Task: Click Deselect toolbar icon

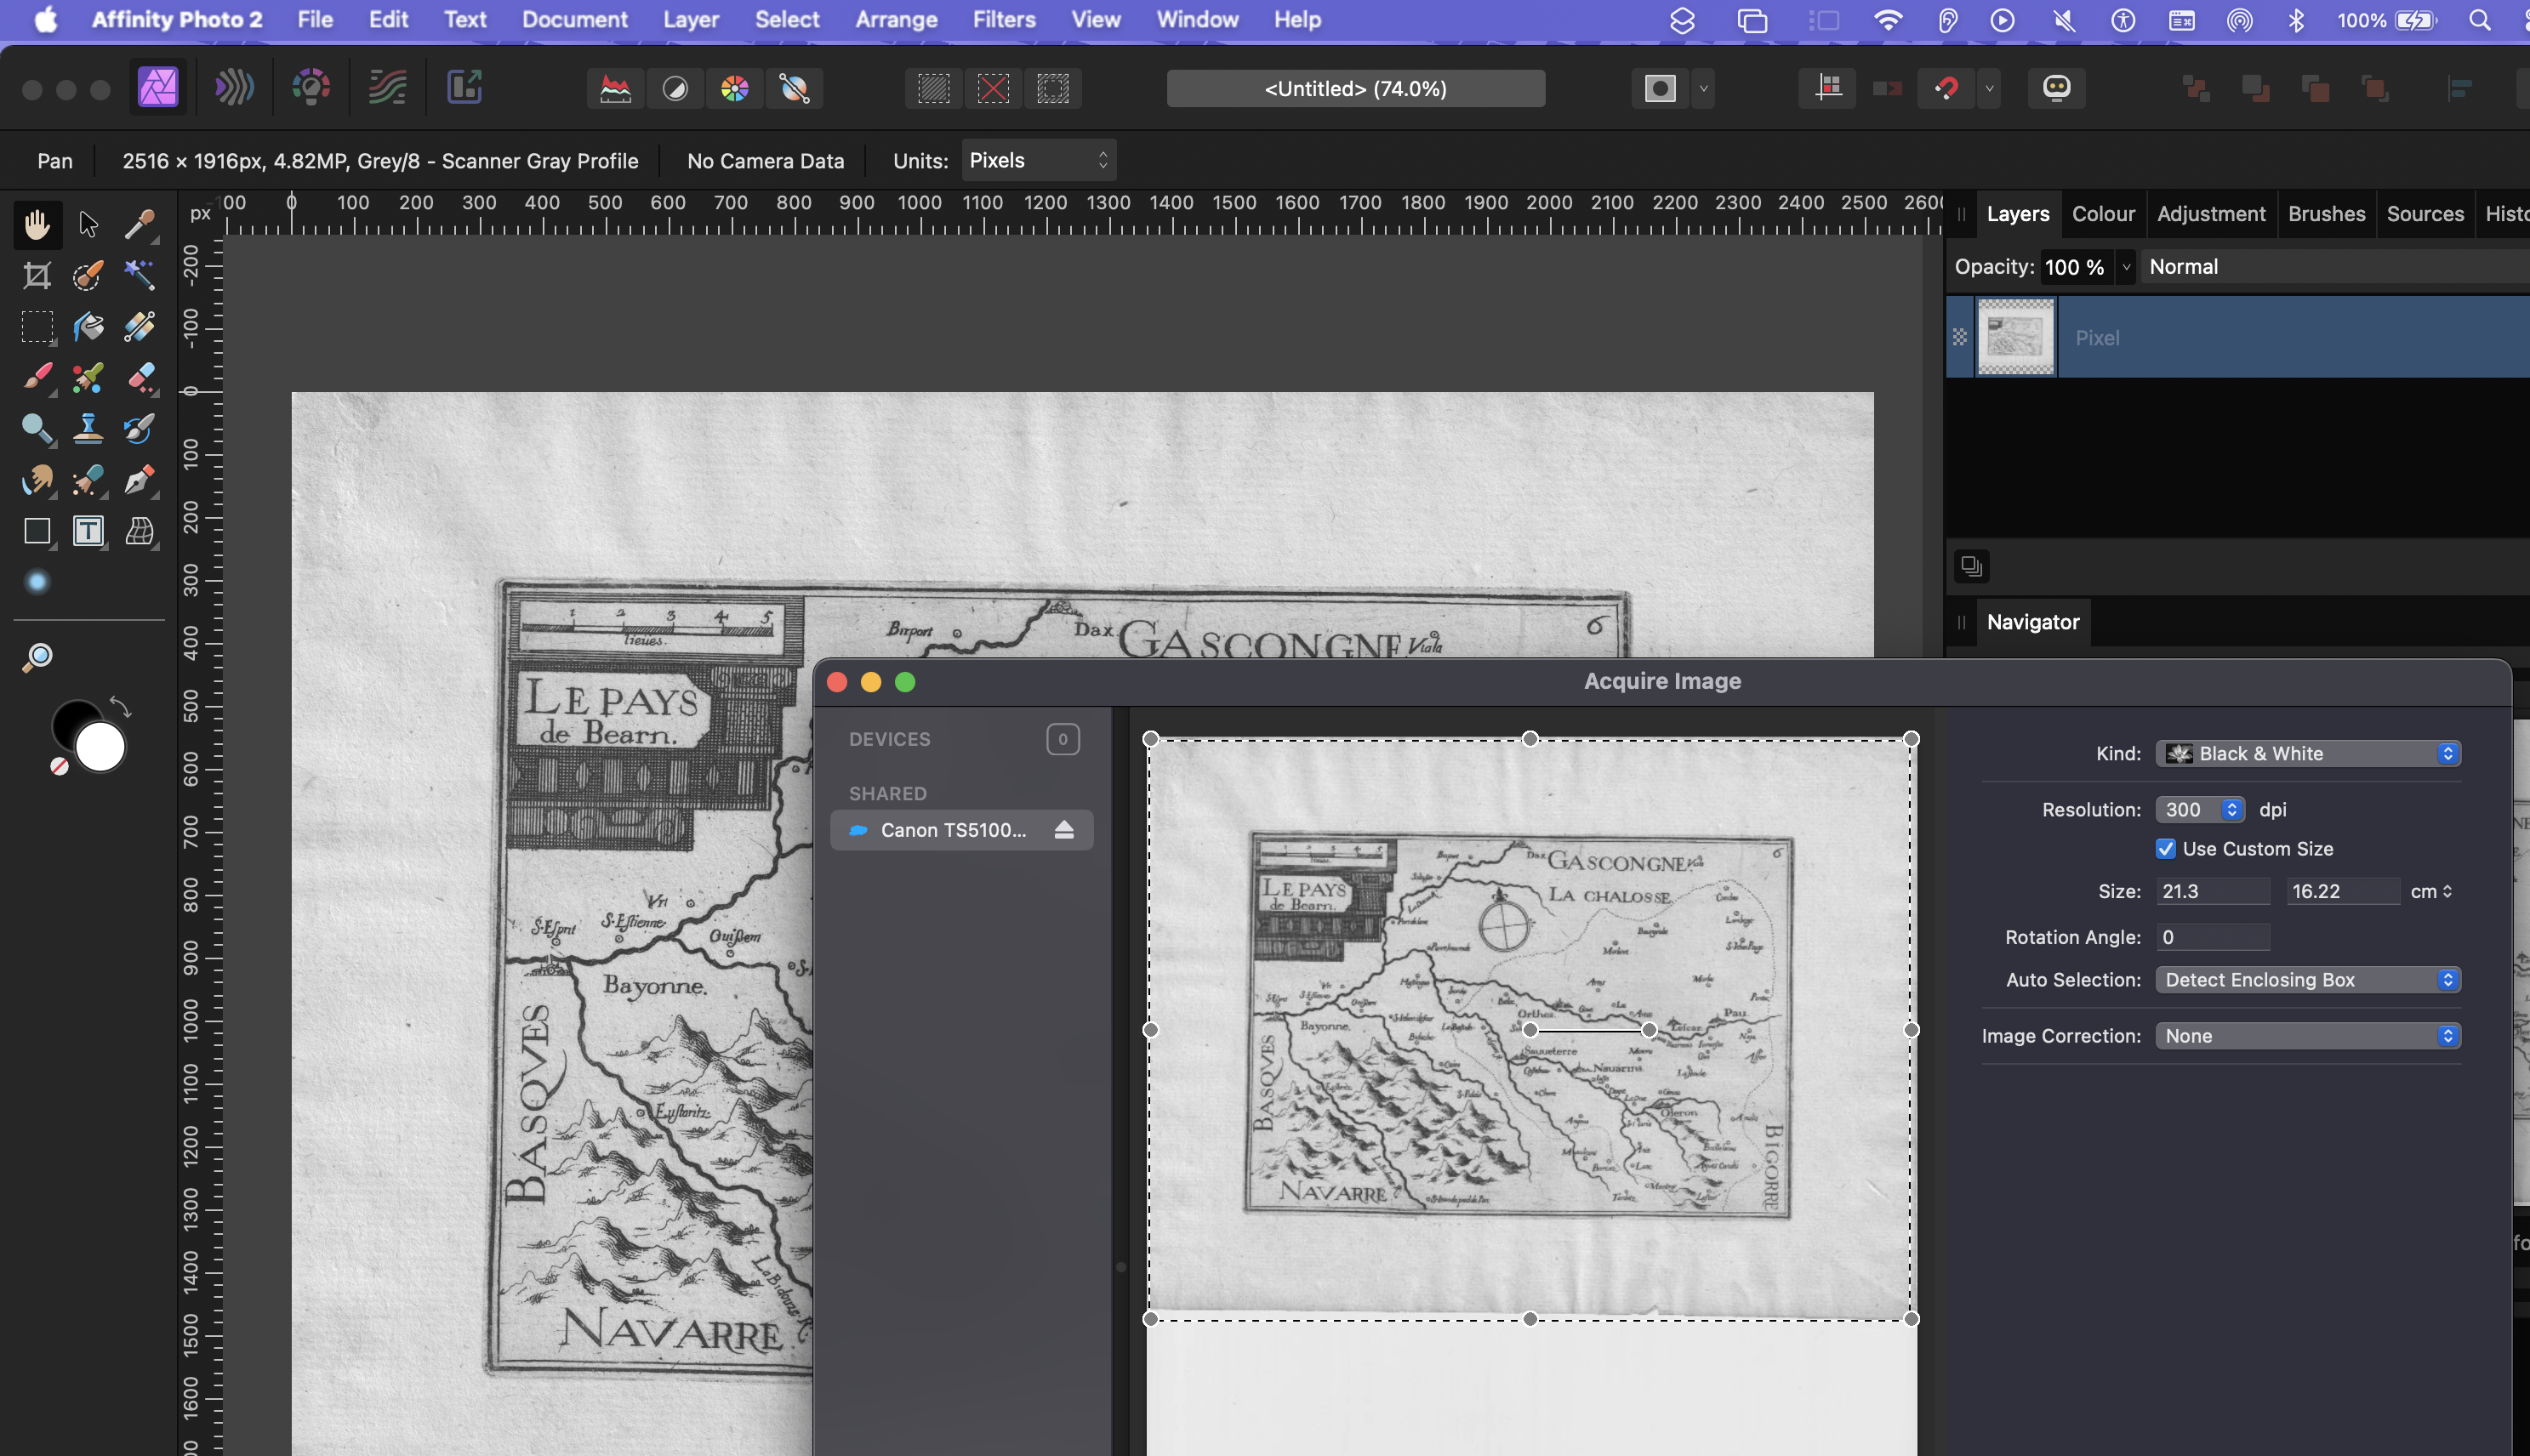Action: click(x=993, y=89)
